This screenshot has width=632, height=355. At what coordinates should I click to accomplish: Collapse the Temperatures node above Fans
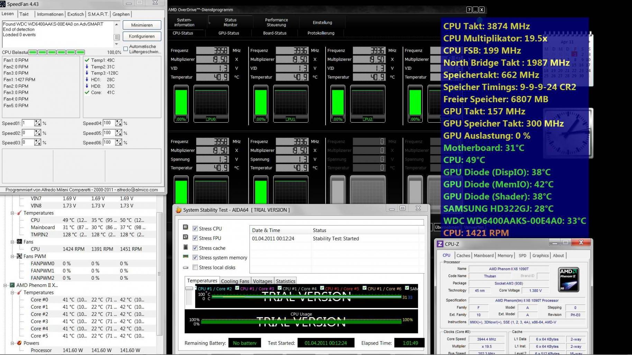[12, 213]
